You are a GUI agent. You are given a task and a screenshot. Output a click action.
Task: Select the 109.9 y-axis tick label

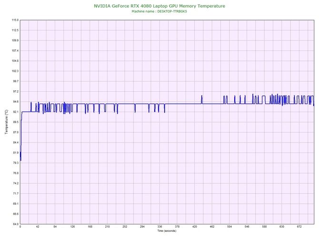pos(15,40)
